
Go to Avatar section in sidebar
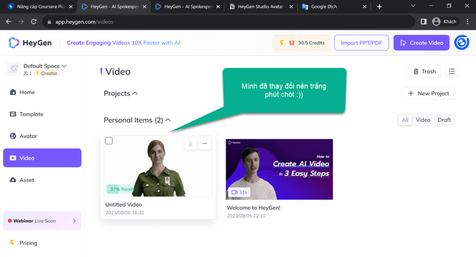[23, 136]
